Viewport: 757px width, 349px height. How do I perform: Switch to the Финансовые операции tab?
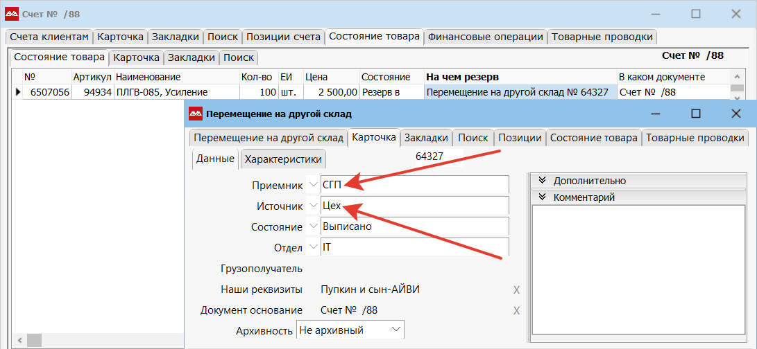(x=486, y=37)
